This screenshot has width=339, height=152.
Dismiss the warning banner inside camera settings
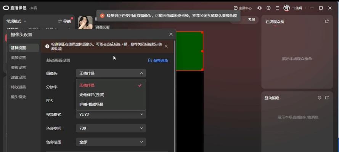[166, 46]
